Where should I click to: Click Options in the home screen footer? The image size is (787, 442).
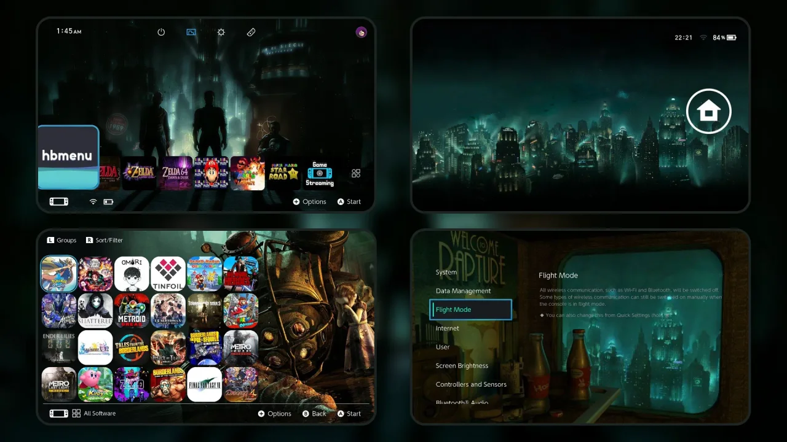point(309,201)
